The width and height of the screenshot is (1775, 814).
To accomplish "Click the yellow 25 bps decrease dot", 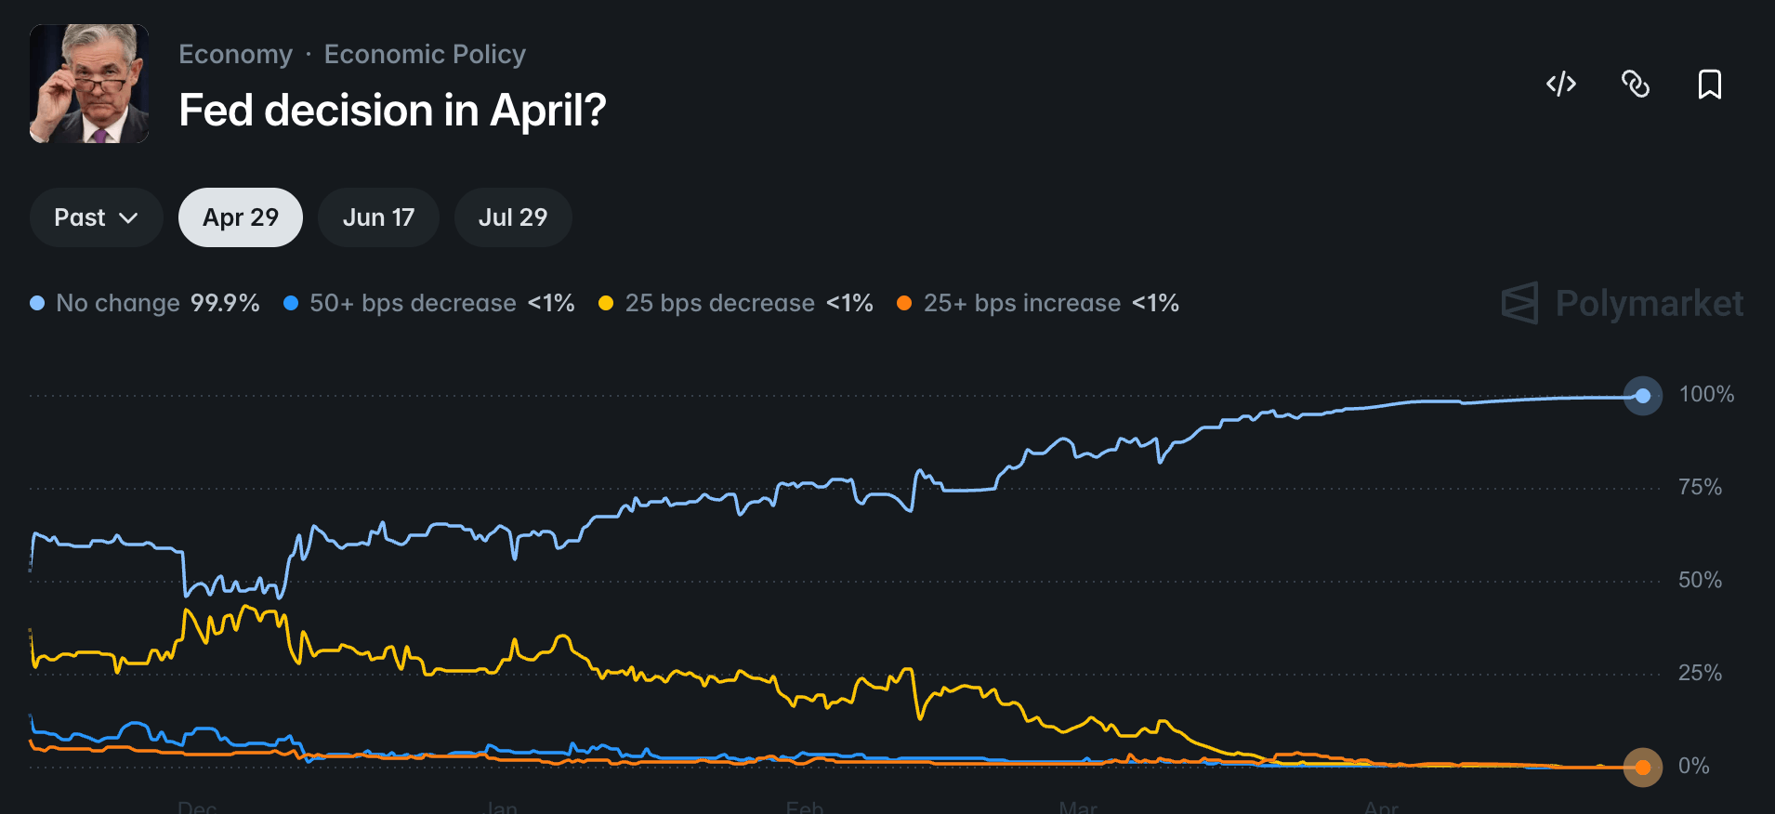I will (x=606, y=303).
